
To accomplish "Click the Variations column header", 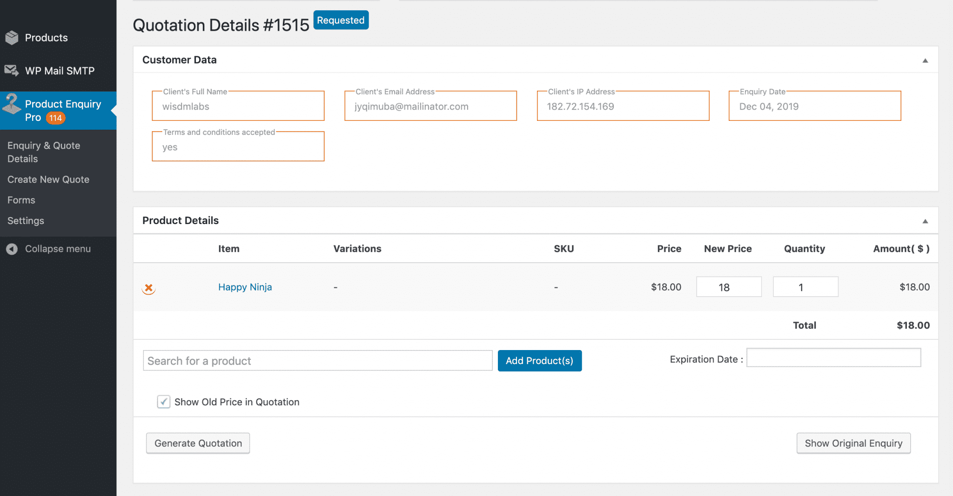I will (x=357, y=249).
